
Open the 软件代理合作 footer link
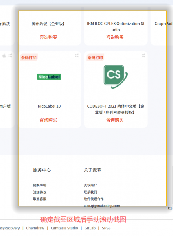point(94,199)
